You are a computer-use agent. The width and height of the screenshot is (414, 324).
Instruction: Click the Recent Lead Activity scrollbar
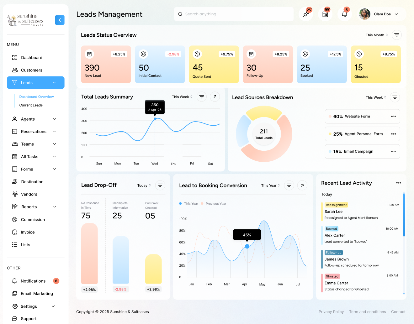click(x=404, y=216)
